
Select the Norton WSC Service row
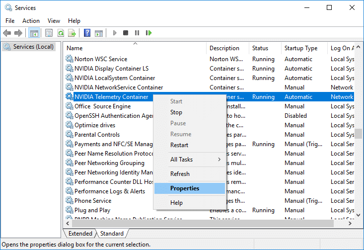point(101,59)
